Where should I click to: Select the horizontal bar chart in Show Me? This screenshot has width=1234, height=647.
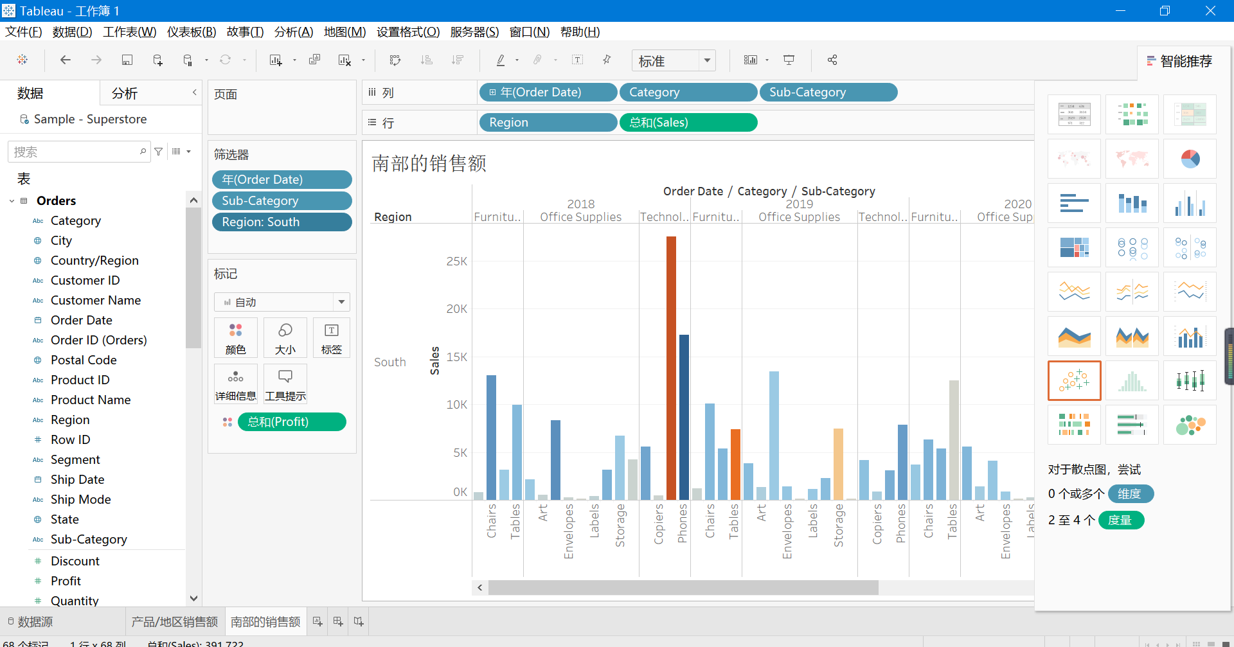pos(1074,203)
